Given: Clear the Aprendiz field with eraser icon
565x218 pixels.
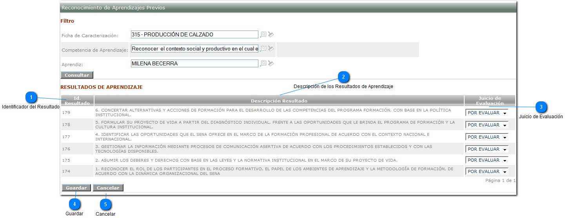Looking at the screenshot, I should (271, 63).
